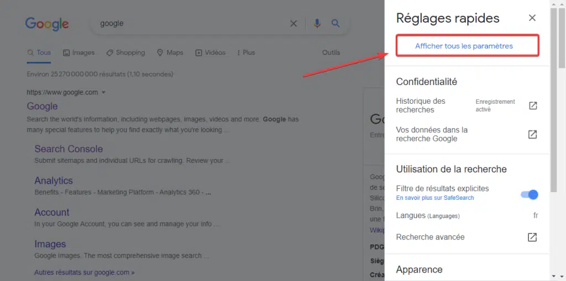
Task: Click the Historique des recherches label
Action: coord(421,105)
